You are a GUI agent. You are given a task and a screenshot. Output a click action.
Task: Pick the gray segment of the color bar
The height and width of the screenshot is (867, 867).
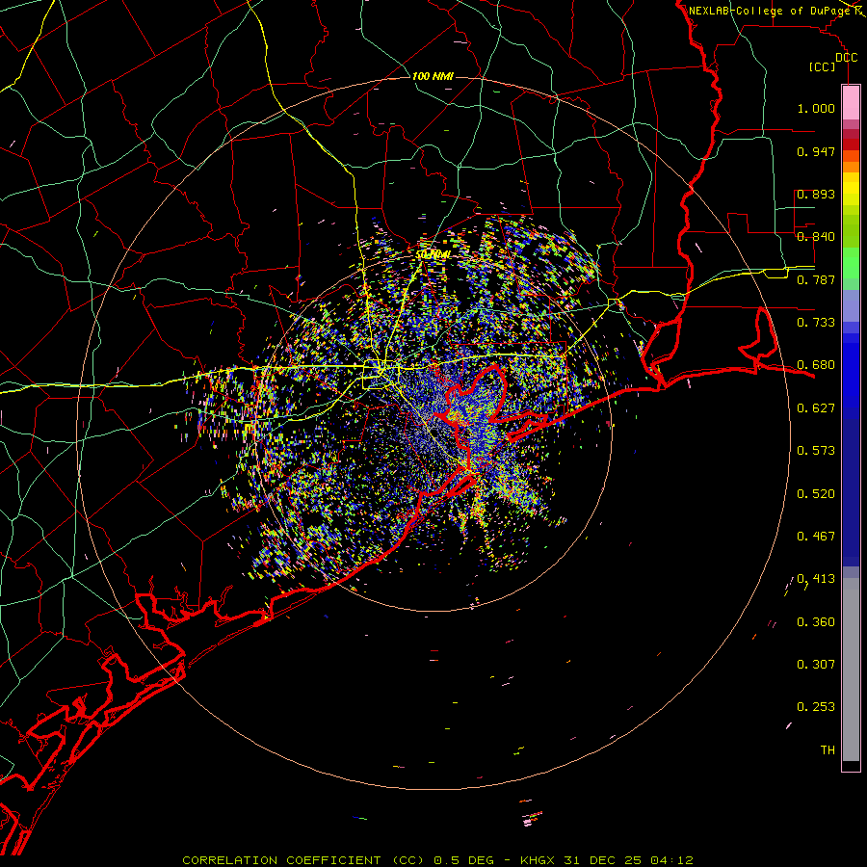[x=851, y=670]
